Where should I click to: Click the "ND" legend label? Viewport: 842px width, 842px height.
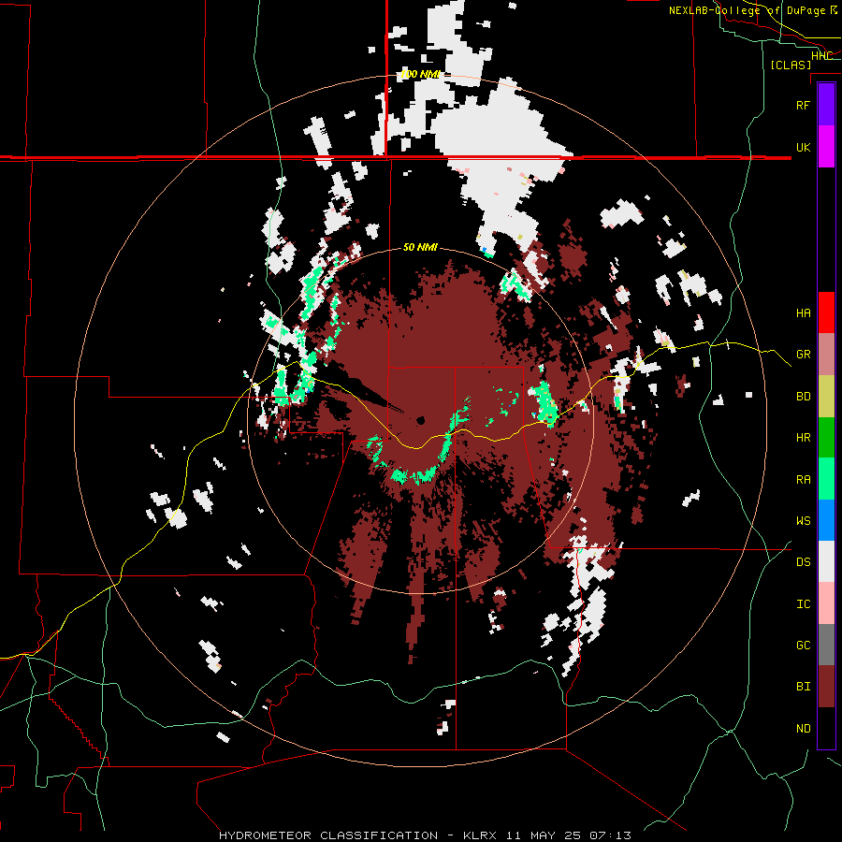click(803, 729)
